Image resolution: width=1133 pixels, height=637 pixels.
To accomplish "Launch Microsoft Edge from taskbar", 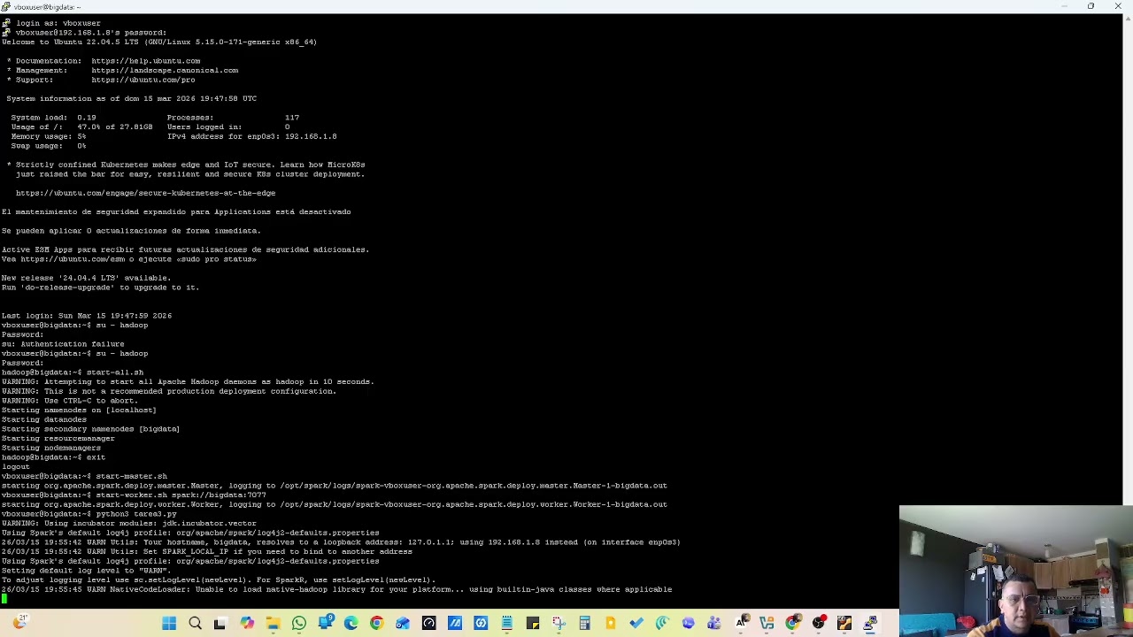I will (x=351, y=624).
